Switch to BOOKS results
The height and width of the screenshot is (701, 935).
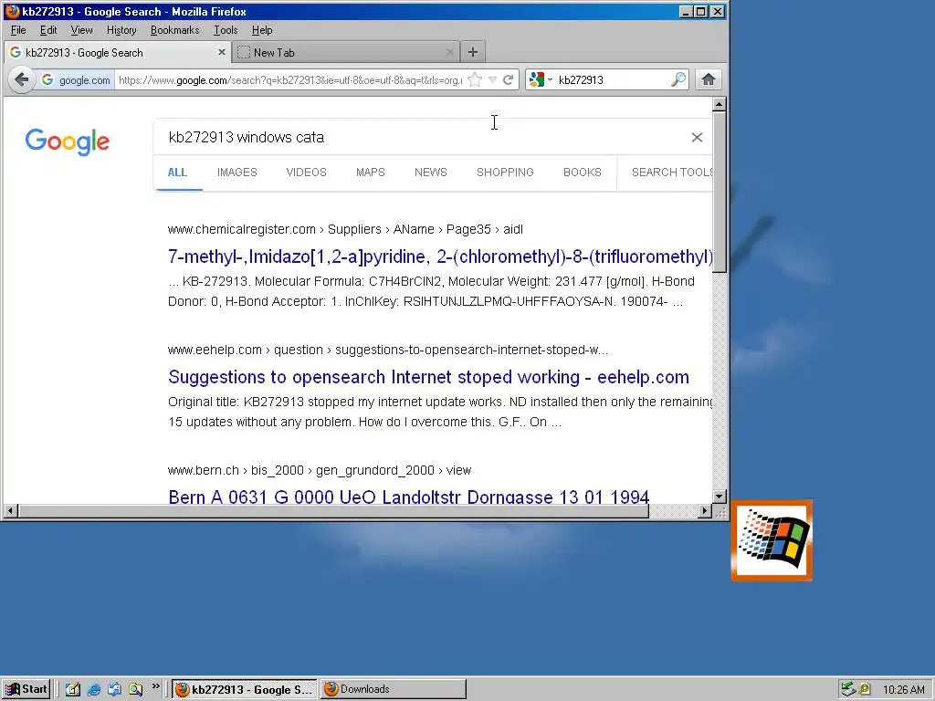[582, 173]
